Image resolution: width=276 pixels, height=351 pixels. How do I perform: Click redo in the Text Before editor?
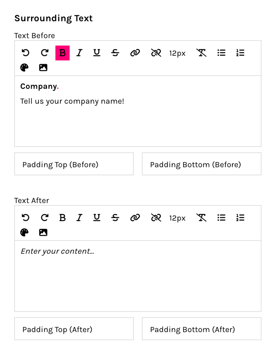44,53
